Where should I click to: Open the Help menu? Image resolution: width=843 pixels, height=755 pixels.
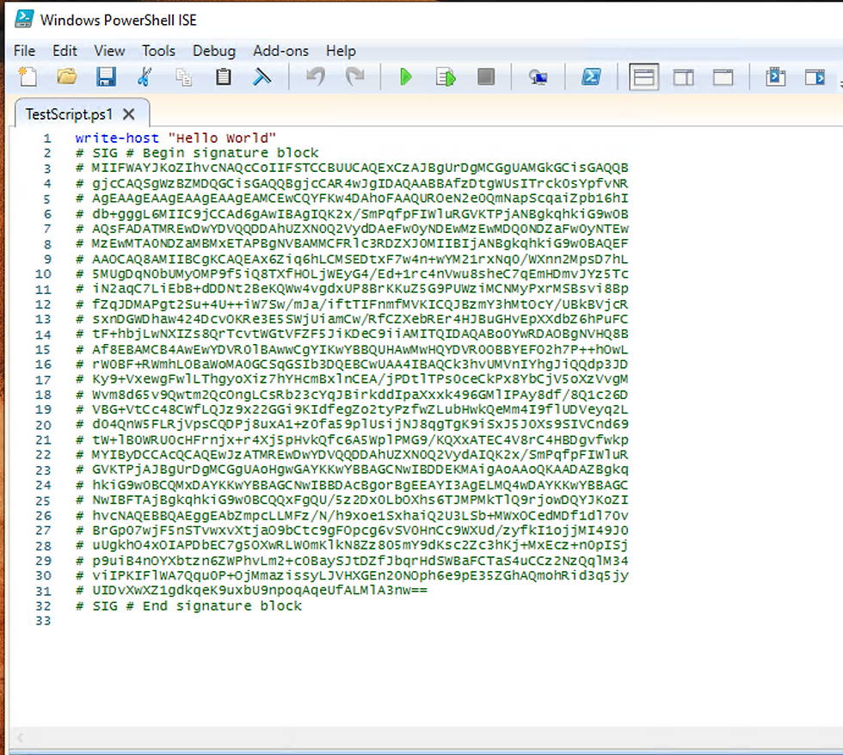[341, 51]
